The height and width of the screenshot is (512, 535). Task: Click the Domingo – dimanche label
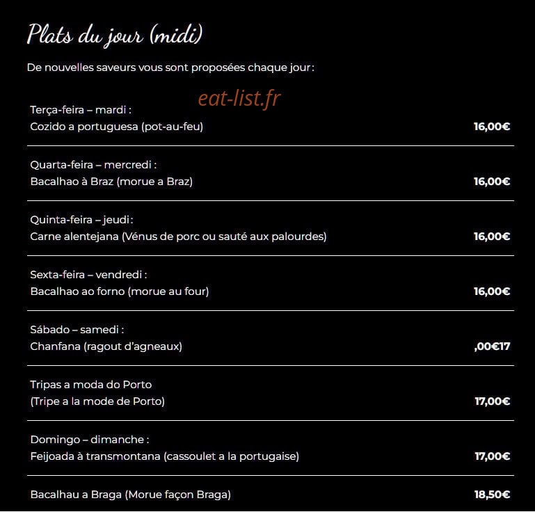(90, 440)
